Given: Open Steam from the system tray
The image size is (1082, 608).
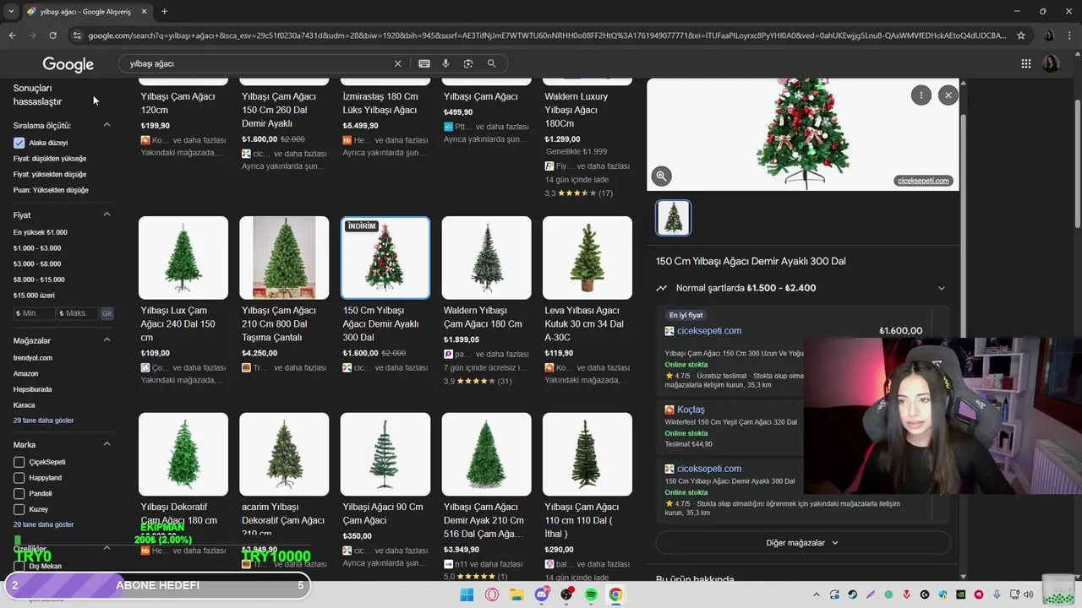Looking at the screenshot, I should point(852,594).
